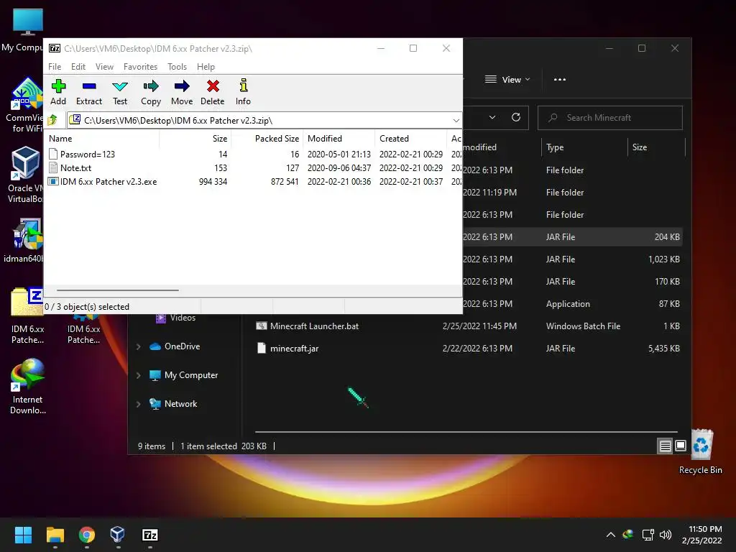Open View dropdown in File Explorer
Image resolution: width=736 pixels, height=552 pixels.
[507, 79]
